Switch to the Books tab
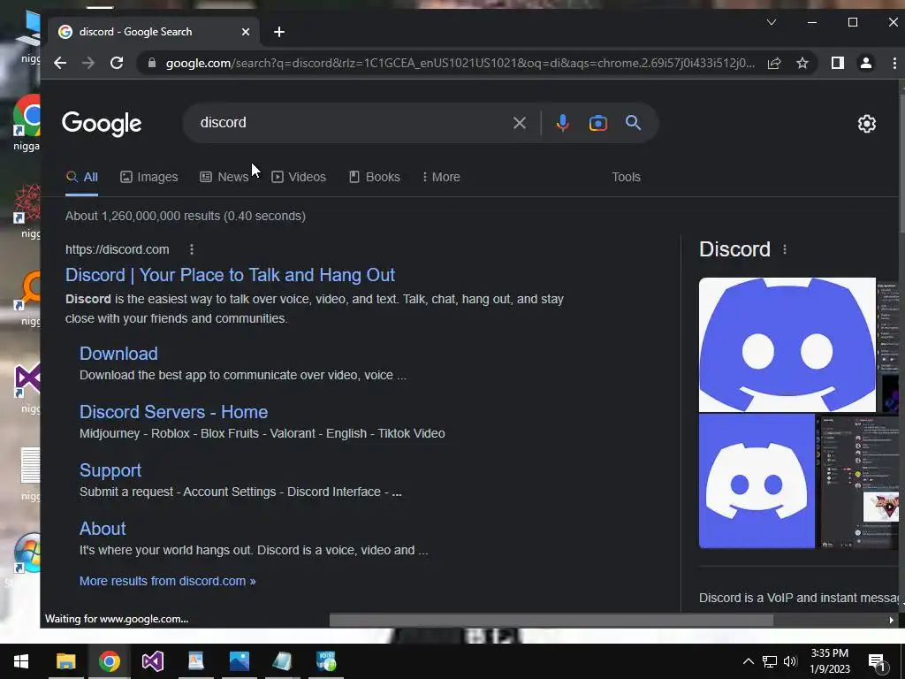 [375, 177]
